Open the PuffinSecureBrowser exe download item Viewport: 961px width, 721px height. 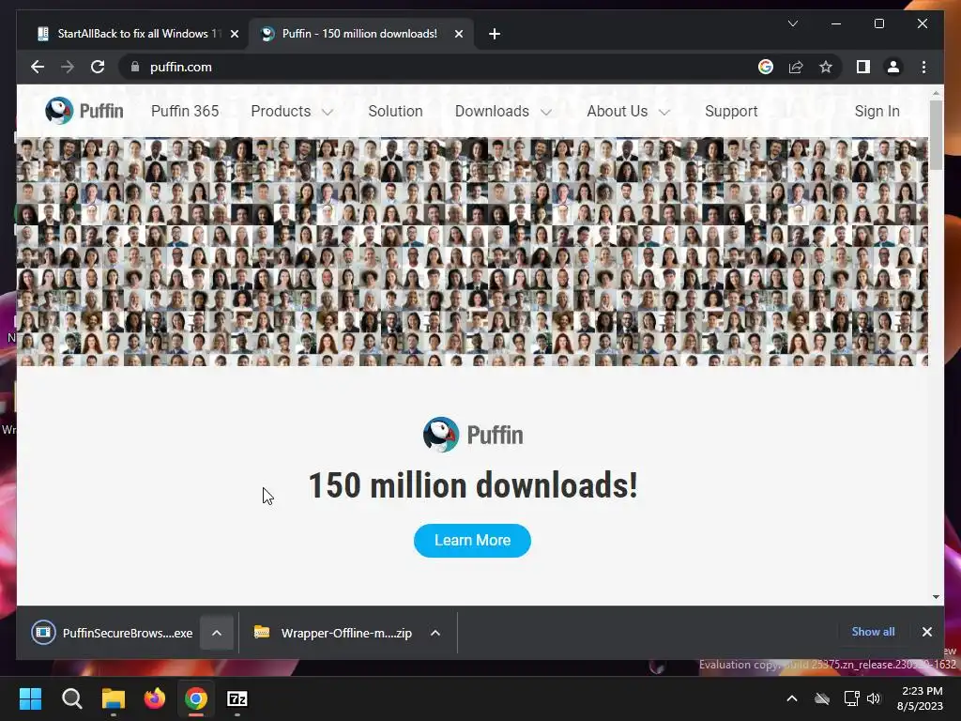113,633
